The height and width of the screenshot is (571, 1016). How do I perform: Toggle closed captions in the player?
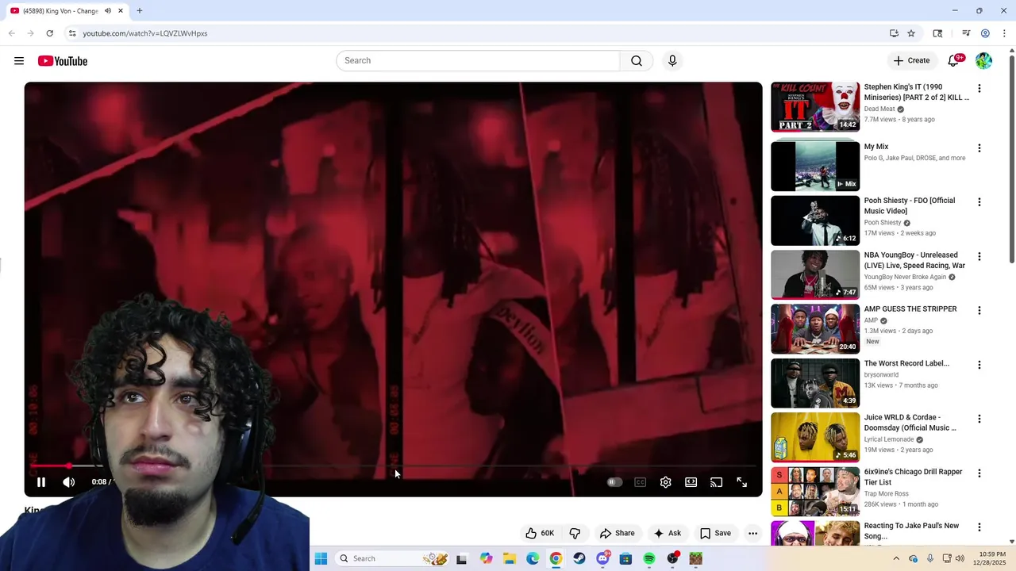(x=641, y=482)
